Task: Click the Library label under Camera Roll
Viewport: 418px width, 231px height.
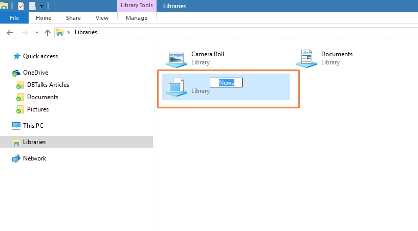Action: tap(201, 62)
